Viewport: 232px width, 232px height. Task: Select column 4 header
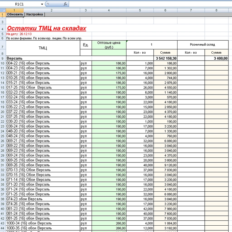pos(109,10)
